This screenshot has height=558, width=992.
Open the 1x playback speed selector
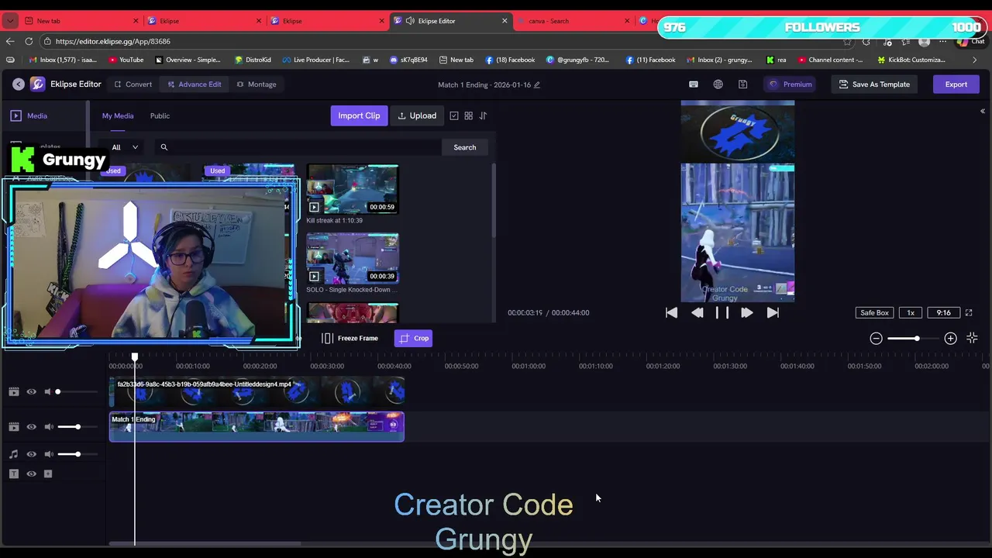point(911,312)
